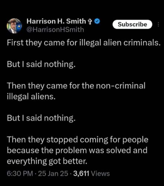The height and width of the screenshot is (186, 164).
Task: Click 'But I said nothing' below 'illegal aliens'
Action: click(x=41, y=118)
